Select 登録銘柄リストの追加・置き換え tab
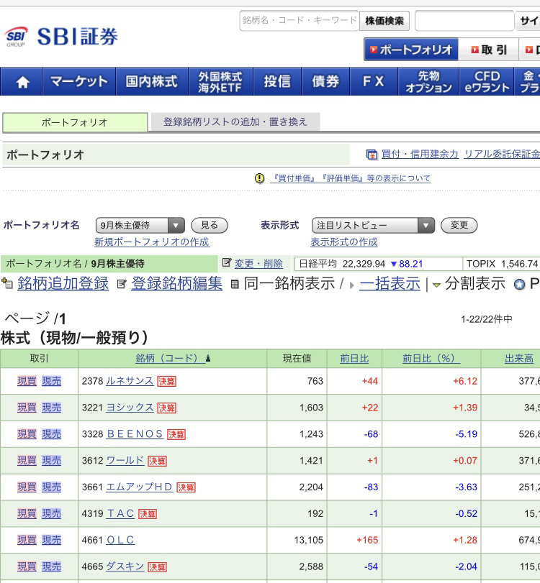The width and height of the screenshot is (540, 583). click(235, 122)
